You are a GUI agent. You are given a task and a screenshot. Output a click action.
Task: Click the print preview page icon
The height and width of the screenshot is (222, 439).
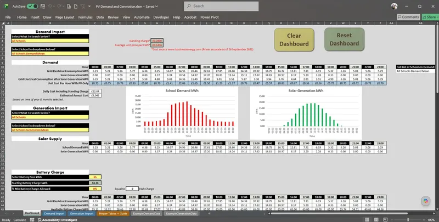pyautogui.click(x=69, y=6)
